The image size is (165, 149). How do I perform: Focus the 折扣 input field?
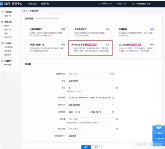click(x=91, y=88)
